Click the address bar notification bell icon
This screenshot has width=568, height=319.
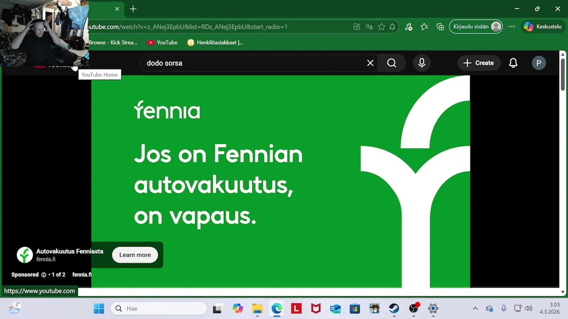392,27
